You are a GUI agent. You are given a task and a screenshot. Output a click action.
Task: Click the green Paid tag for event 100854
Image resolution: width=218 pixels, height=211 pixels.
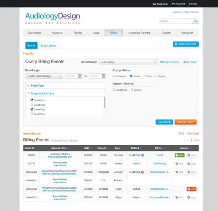point(179,155)
